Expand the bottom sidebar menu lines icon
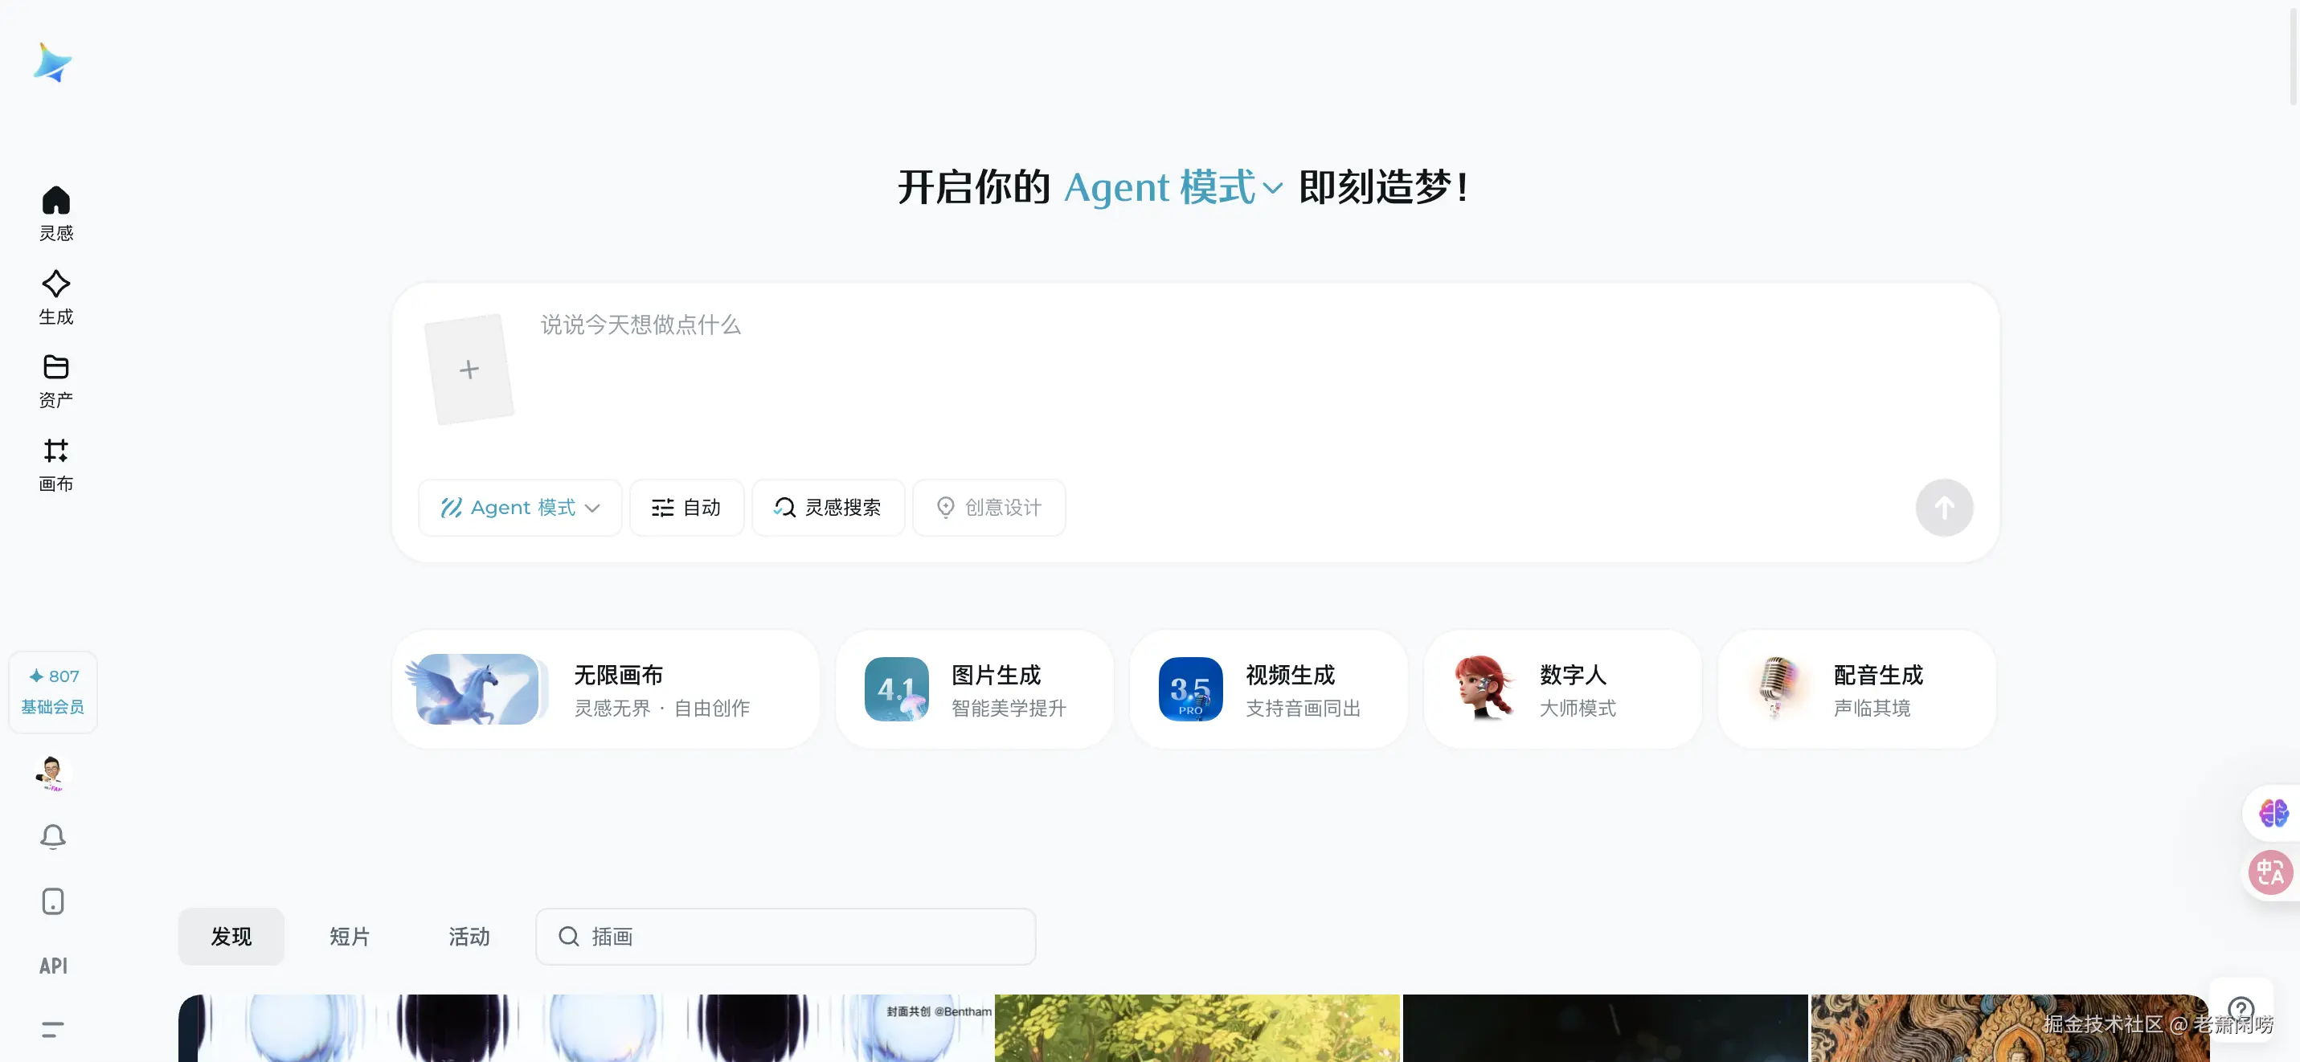2300x1062 pixels. tap(53, 1029)
